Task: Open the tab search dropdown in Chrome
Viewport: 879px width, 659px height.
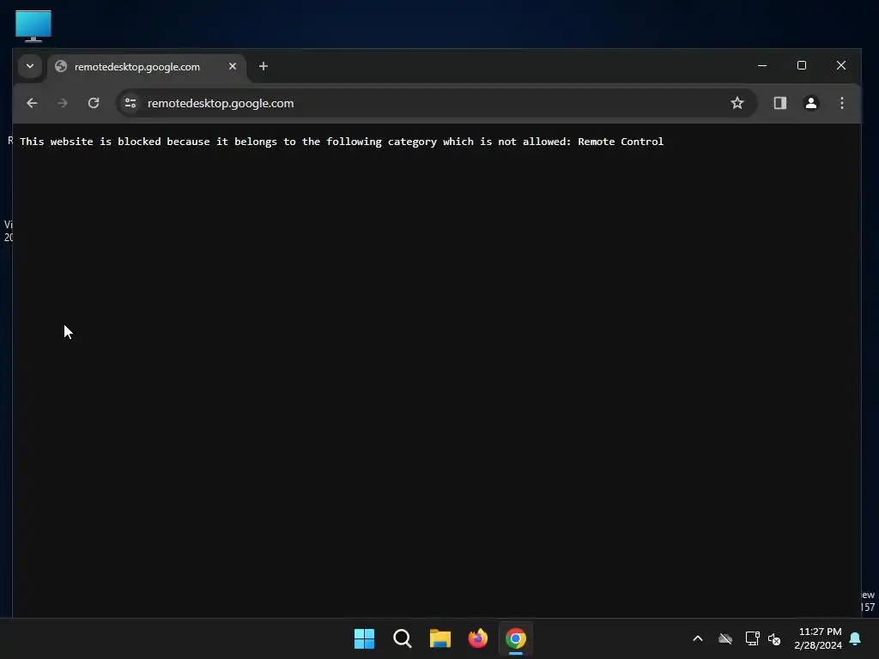Action: [x=30, y=66]
